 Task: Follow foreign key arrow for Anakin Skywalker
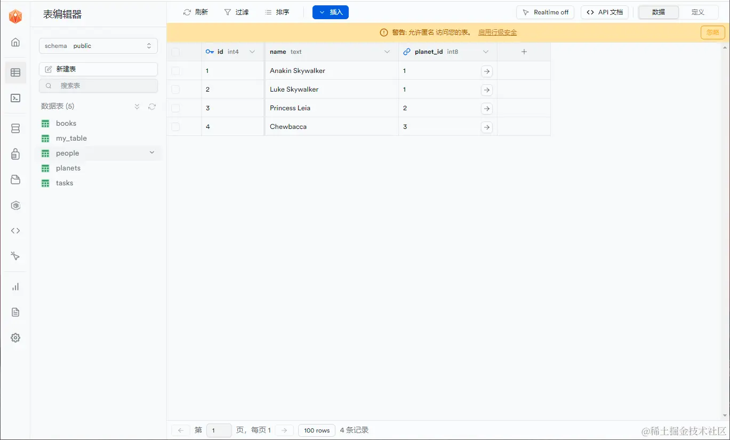click(x=487, y=71)
